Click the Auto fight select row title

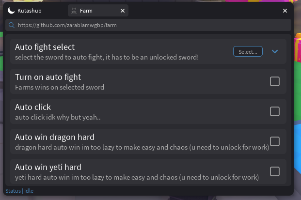point(45,47)
